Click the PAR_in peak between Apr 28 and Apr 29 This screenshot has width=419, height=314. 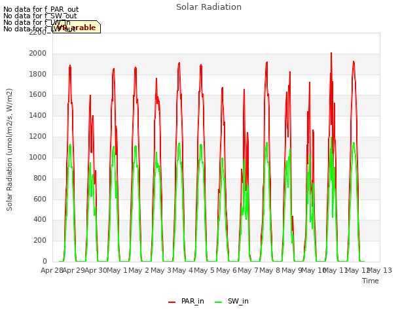point(70,66)
